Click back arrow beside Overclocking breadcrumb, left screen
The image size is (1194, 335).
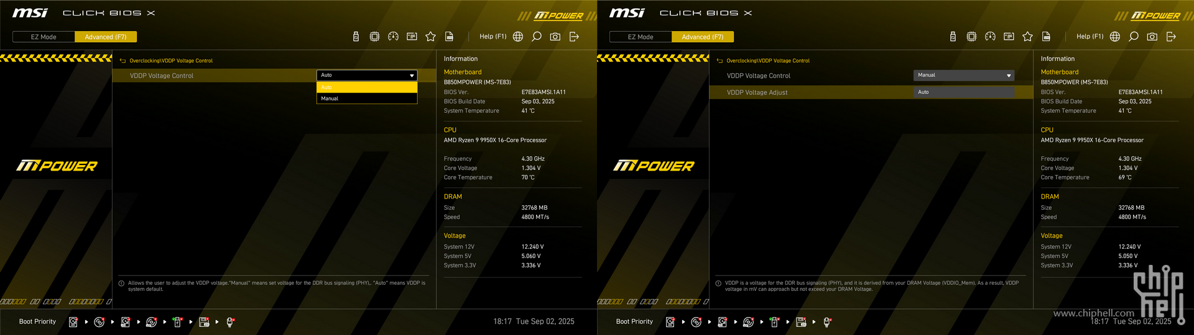pyautogui.click(x=123, y=61)
